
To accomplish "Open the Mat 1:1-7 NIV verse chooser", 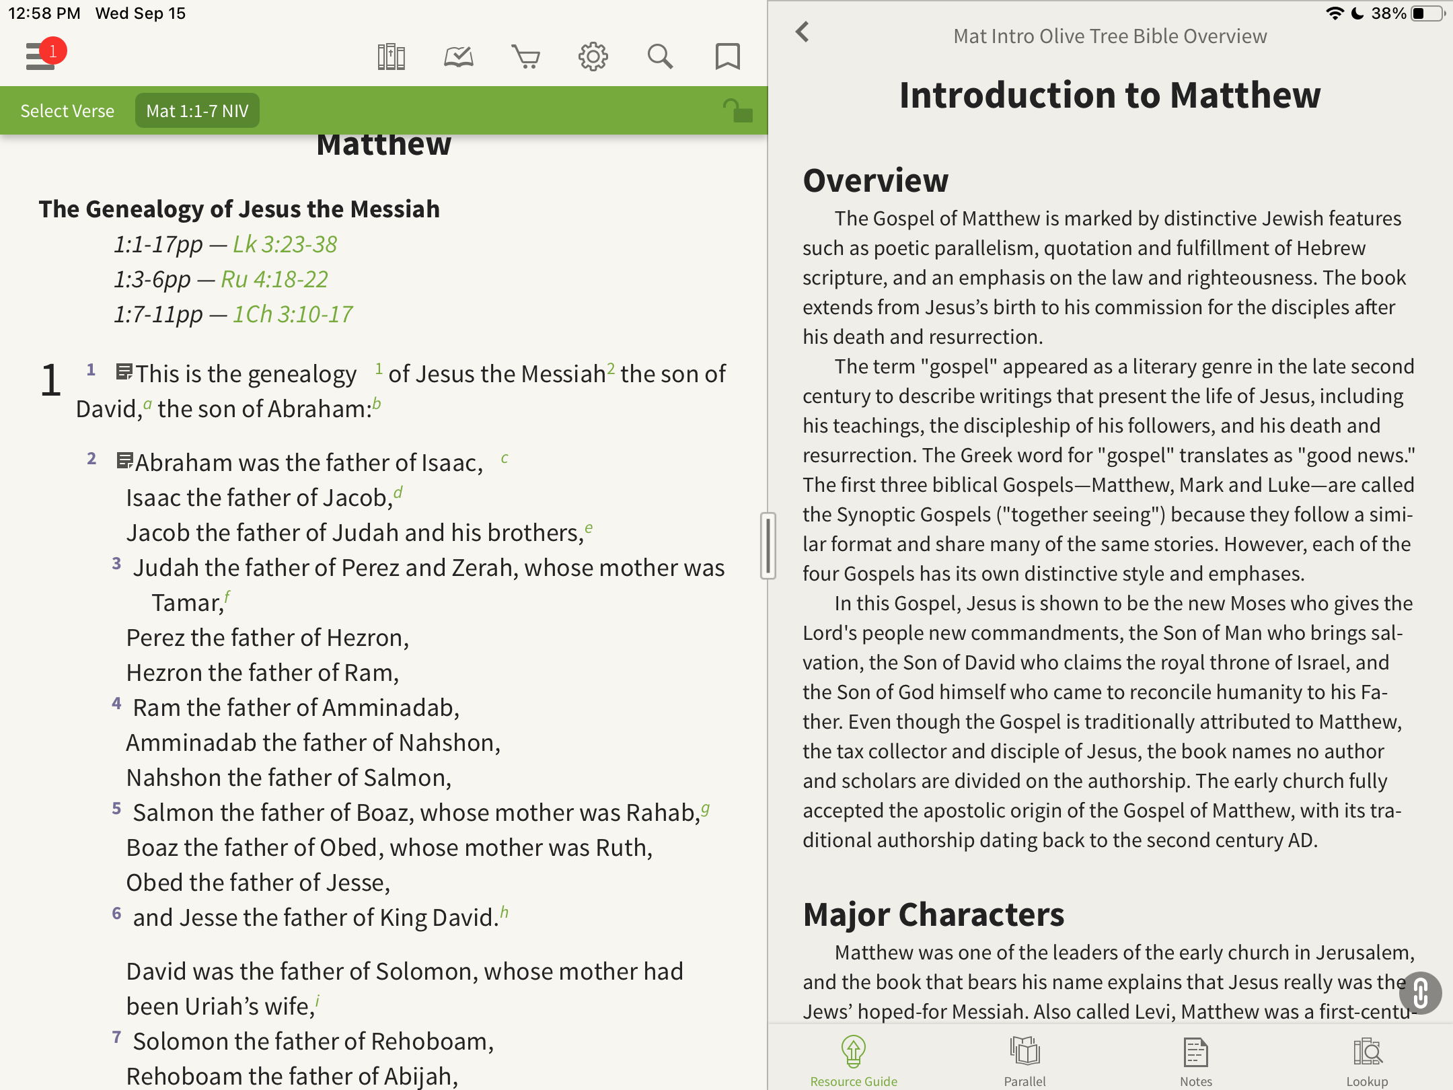I will click(197, 111).
